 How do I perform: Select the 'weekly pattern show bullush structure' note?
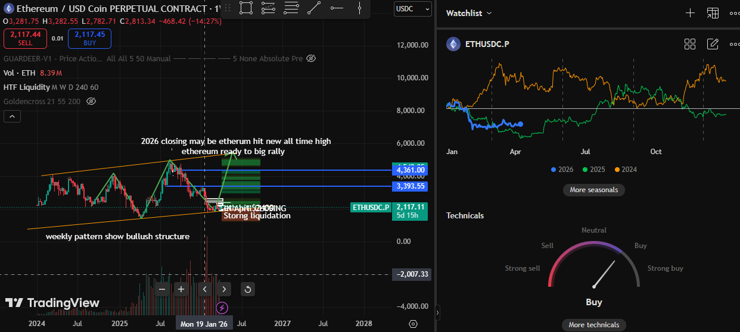tap(118, 236)
